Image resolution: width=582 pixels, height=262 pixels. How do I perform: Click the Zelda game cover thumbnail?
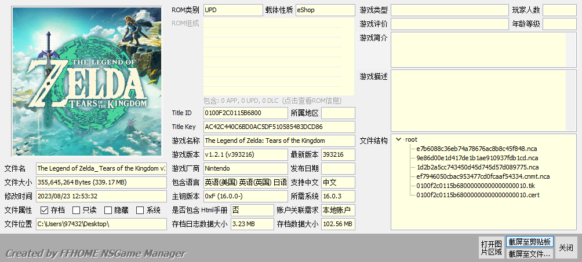click(86, 82)
